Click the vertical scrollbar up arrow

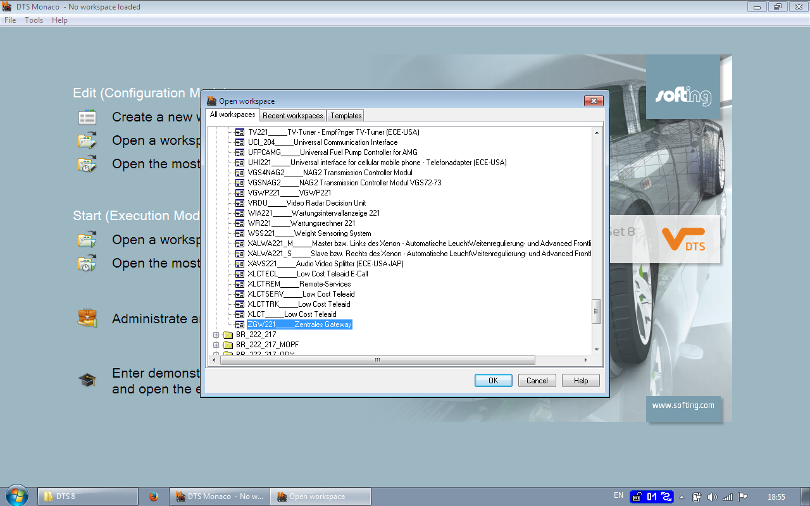click(596, 132)
